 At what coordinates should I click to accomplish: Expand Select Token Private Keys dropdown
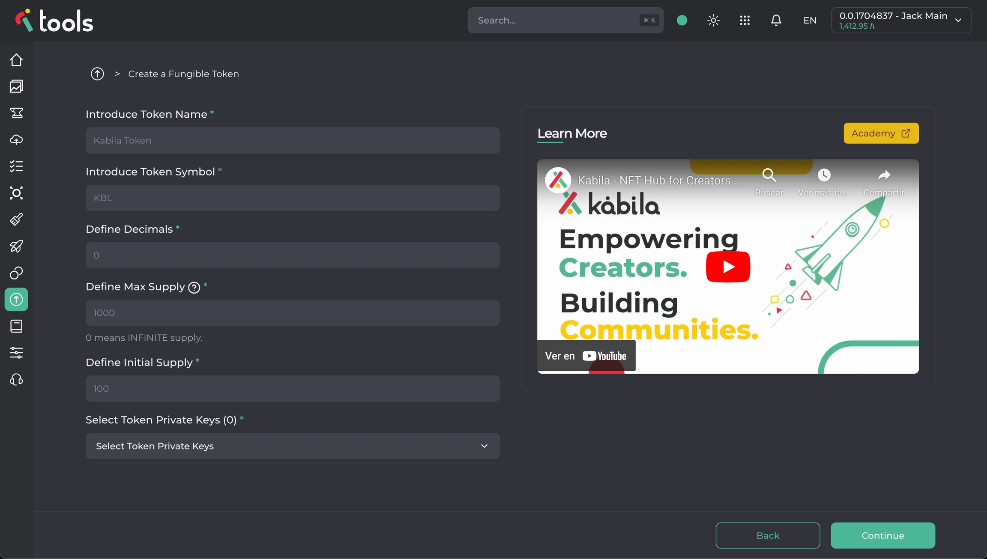[293, 446]
